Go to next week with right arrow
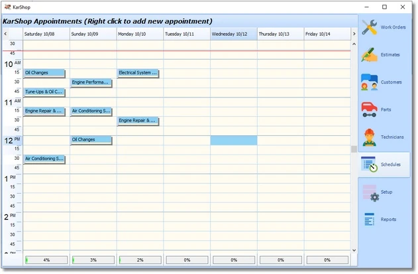 [354, 34]
